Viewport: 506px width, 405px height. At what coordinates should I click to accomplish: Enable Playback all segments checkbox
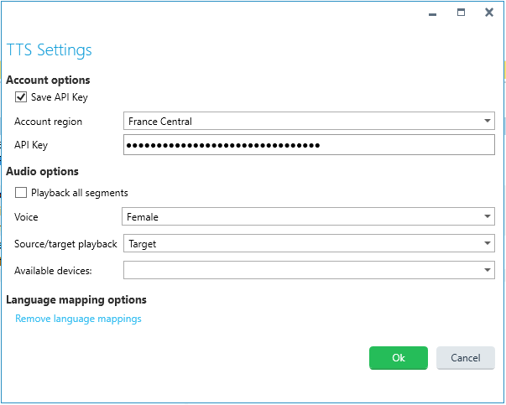(21, 193)
